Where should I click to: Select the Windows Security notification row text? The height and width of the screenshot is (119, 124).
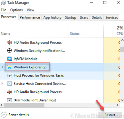click(x=39, y=51)
